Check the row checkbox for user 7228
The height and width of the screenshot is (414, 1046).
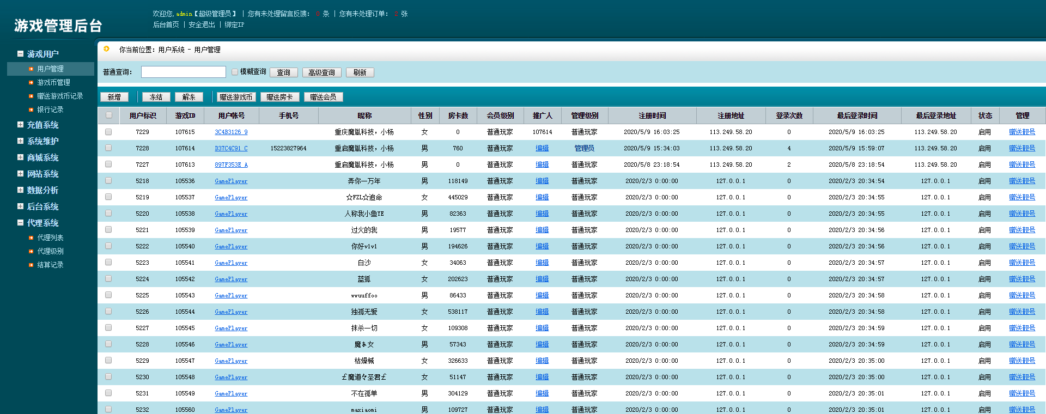[108, 148]
